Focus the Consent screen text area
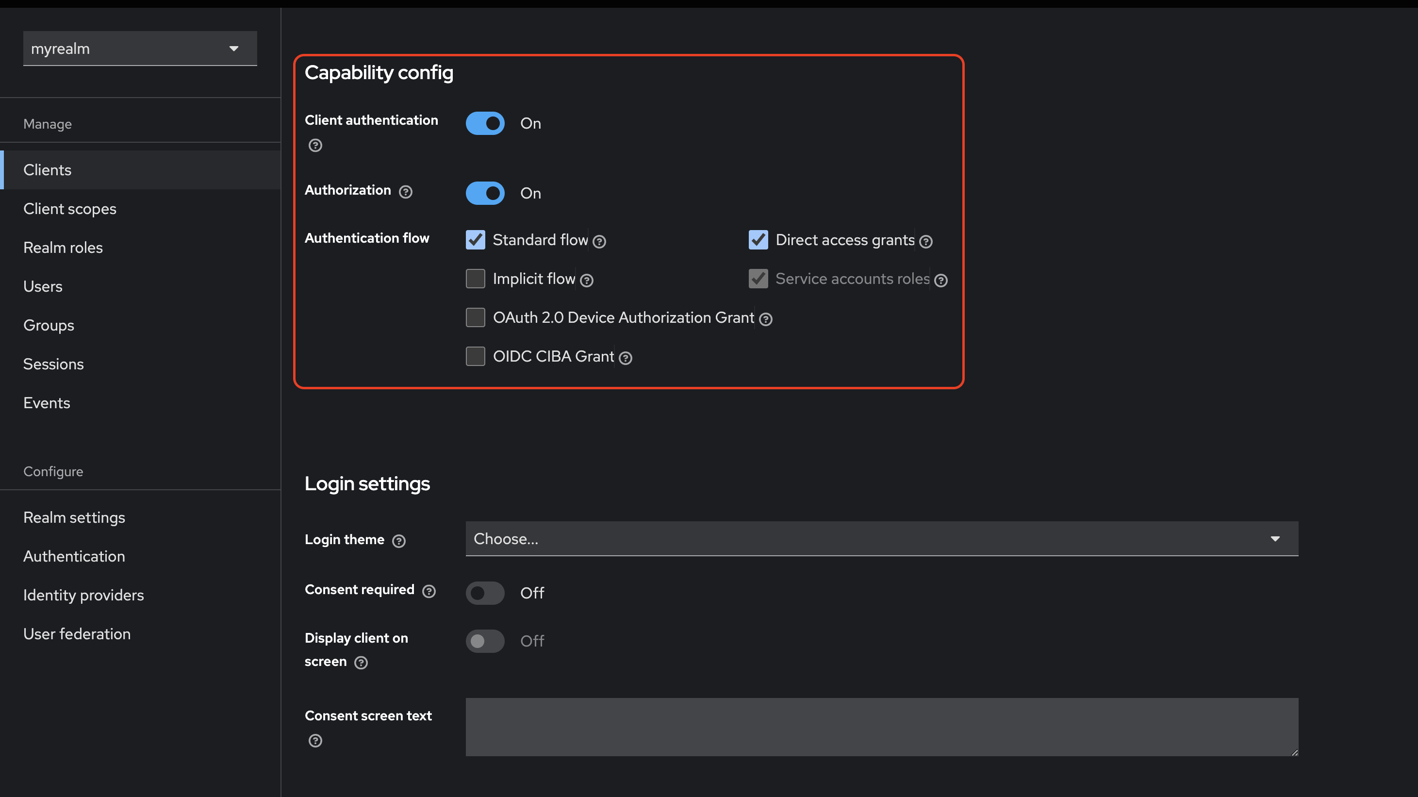This screenshot has width=1418, height=797. [882, 727]
